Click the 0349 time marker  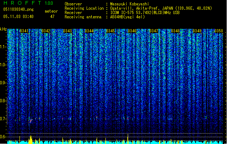[x=197, y=31]
